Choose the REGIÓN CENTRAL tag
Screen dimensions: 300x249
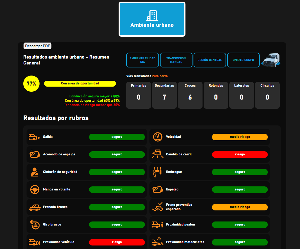point(210,60)
